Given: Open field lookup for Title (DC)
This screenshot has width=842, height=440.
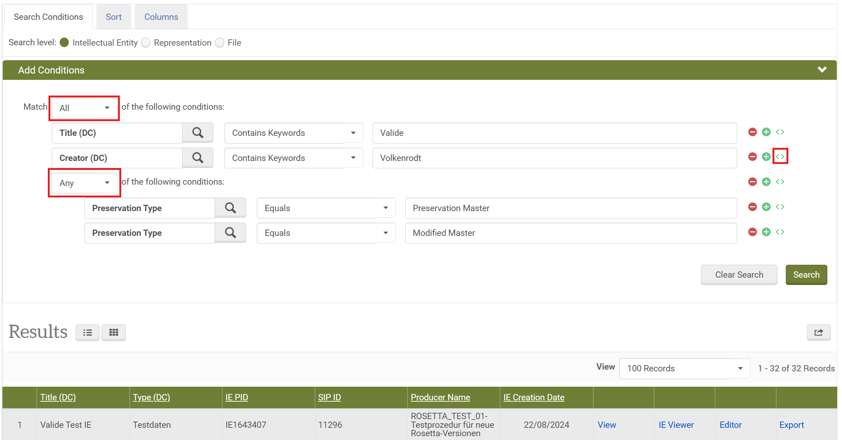Looking at the screenshot, I should tap(198, 133).
